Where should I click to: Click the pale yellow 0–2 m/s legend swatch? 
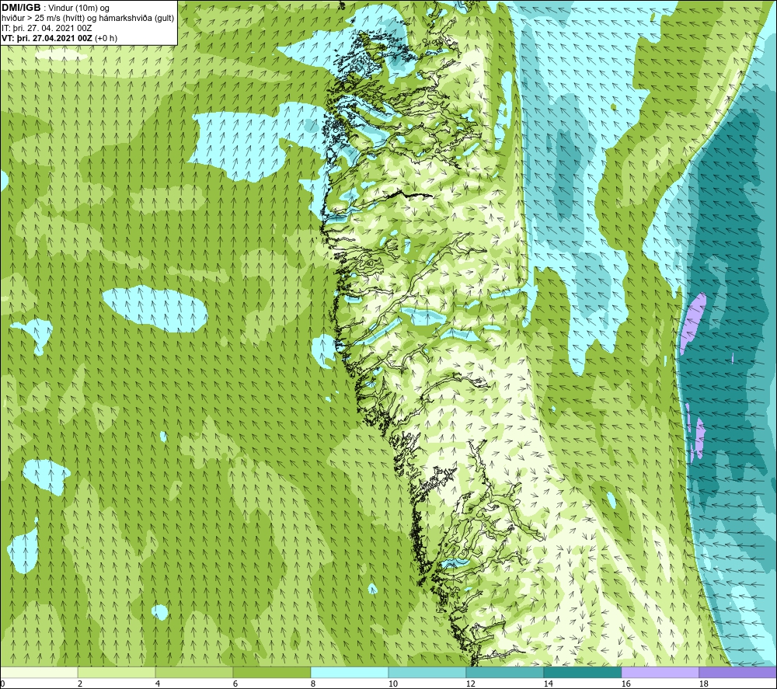39,673
